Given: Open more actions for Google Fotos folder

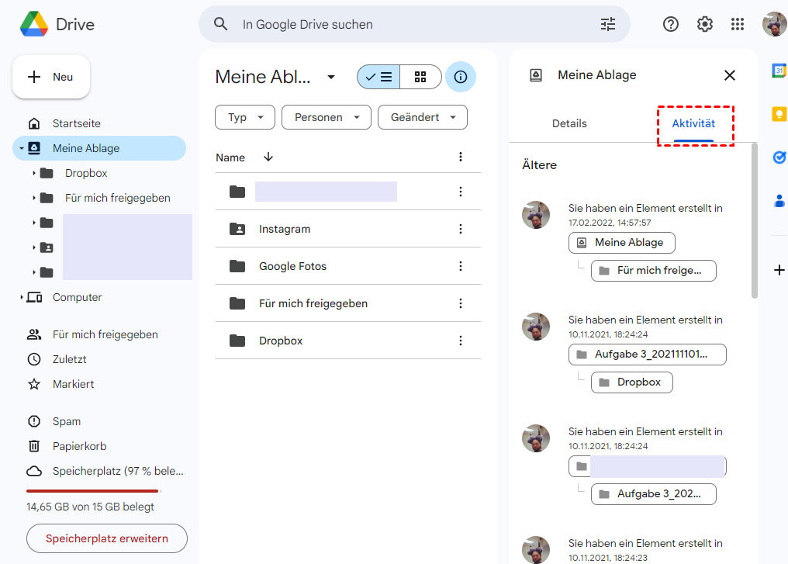Looking at the screenshot, I should click(x=461, y=266).
